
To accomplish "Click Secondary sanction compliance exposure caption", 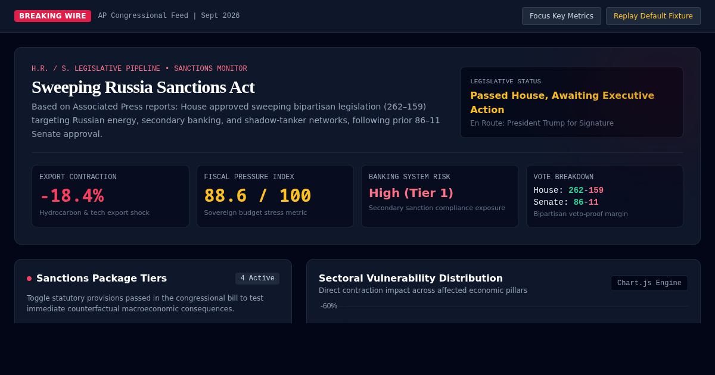I will (437, 208).
